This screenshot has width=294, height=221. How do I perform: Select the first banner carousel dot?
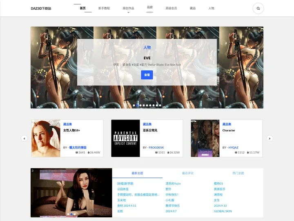[134, 106]
